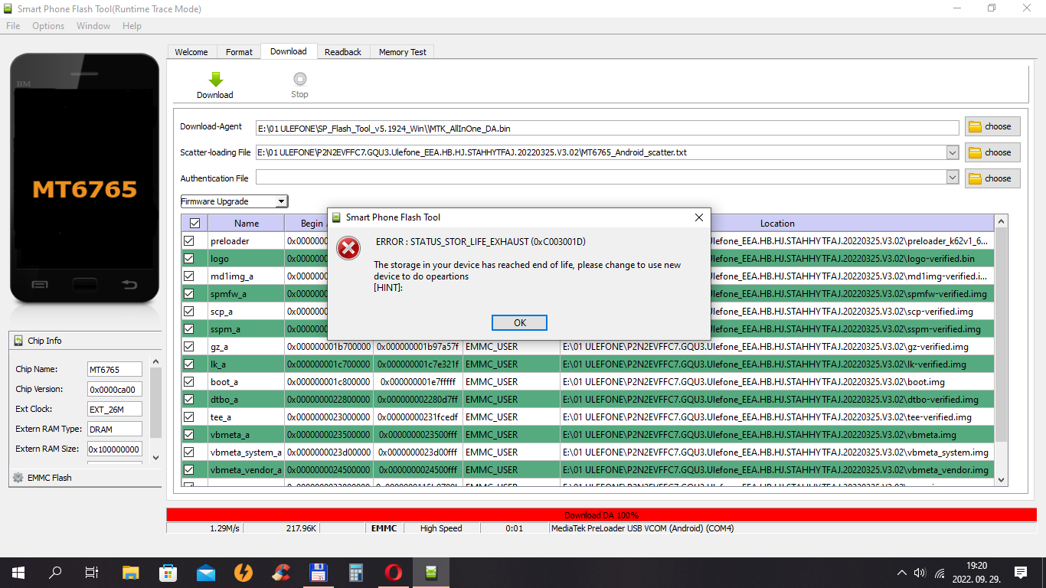Switch to the Welcome tab
This screenshot has height=588, width=1046.
coord(191,52)
